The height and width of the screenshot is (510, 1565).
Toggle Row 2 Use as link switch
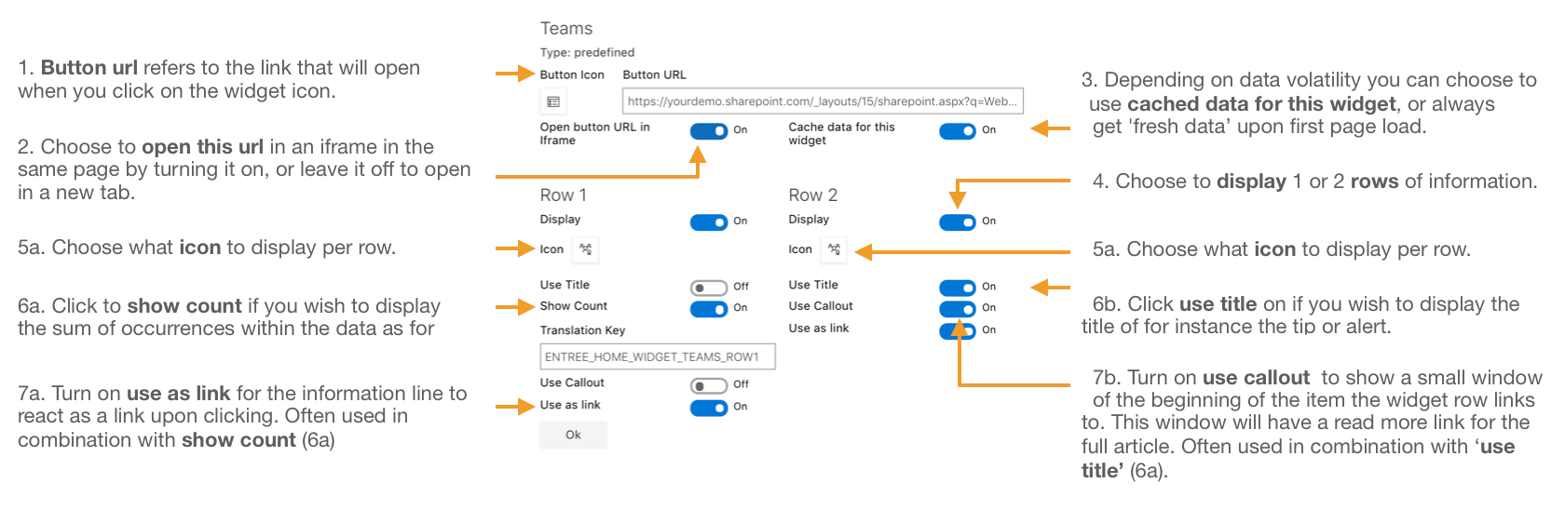[x=958, y=331]
